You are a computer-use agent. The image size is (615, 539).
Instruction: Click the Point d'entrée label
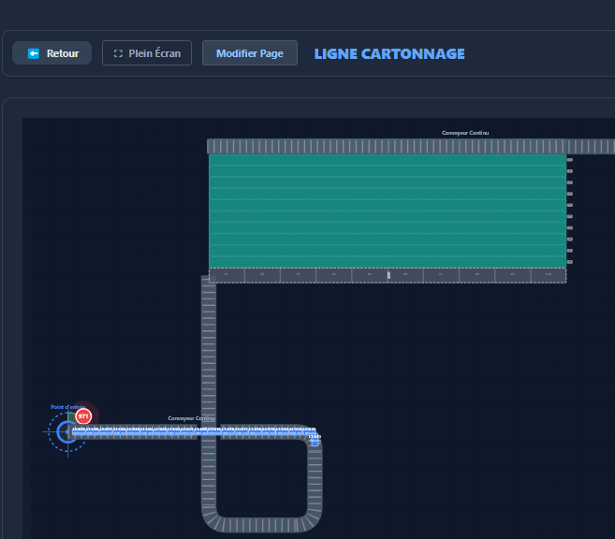[67, 407]
